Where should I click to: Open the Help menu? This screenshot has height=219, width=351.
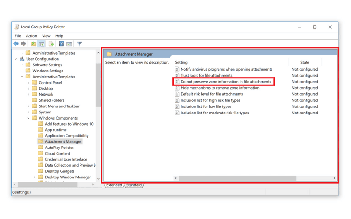pyautogui.click(x=59, y=36)
